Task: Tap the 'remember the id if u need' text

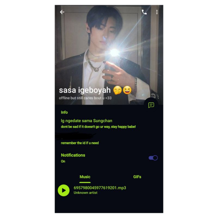Action: [80, 143]
